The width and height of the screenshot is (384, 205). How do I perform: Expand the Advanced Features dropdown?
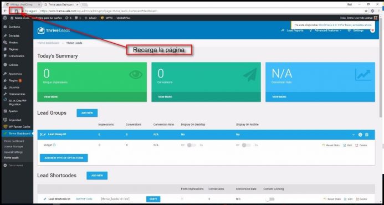click(x=326, y=30)
